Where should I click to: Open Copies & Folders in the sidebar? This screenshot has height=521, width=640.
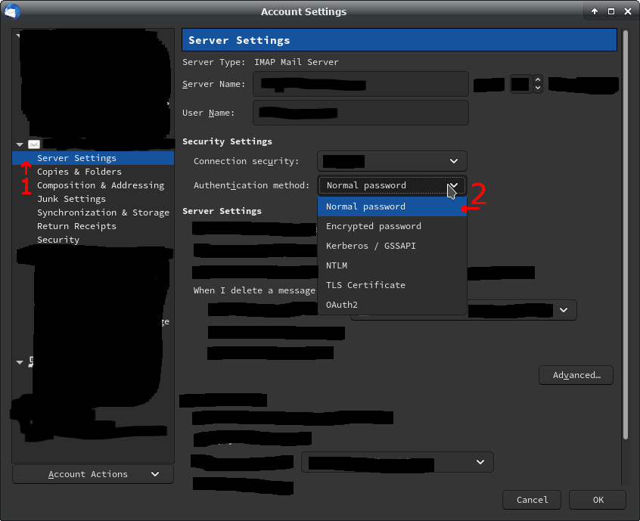(79, 172)
